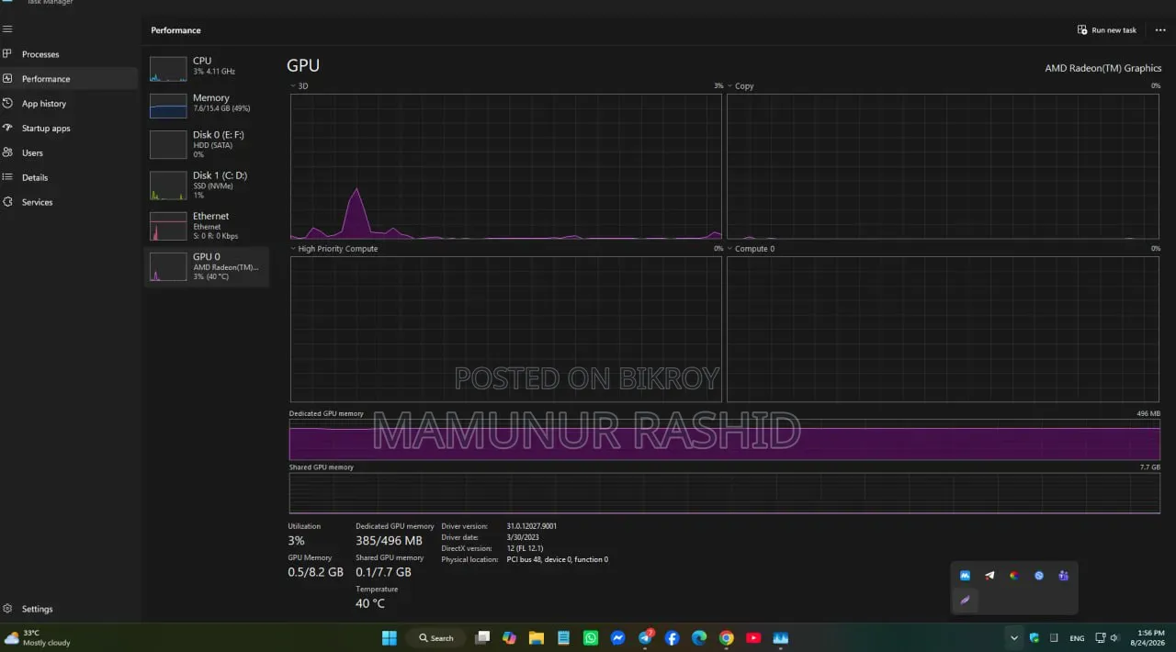Click the Teams icon in tray overflow

pos(1063,576)
